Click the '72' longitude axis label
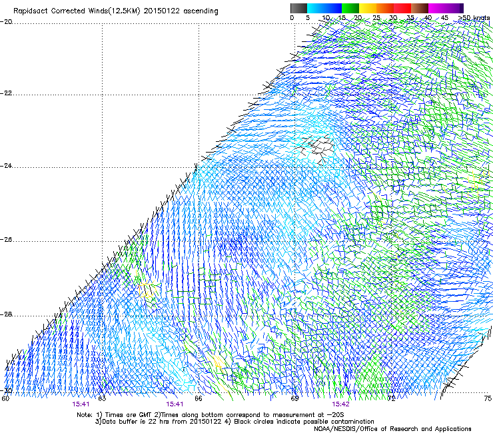This screenshot has height=433, width=493. tap(391, 398)
